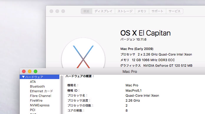Click the NVIDIA GeForce GT 120 value

point(168,66)
